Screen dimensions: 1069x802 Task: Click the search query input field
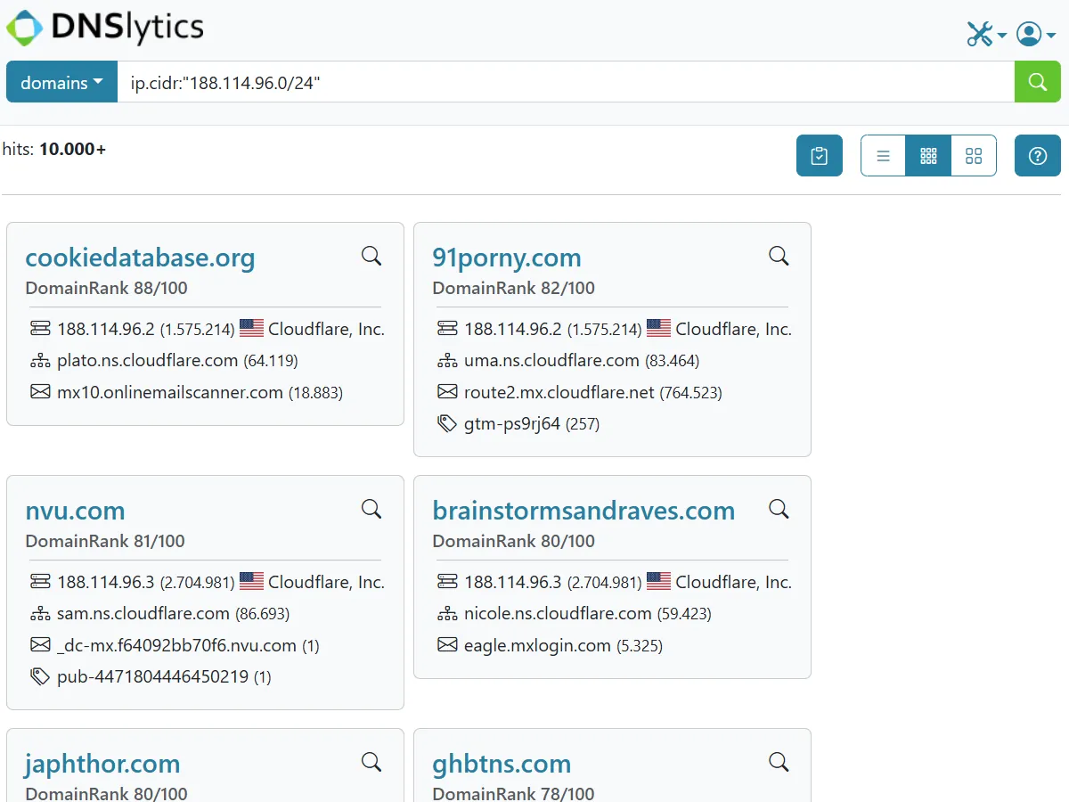click(x=566, y=82)
